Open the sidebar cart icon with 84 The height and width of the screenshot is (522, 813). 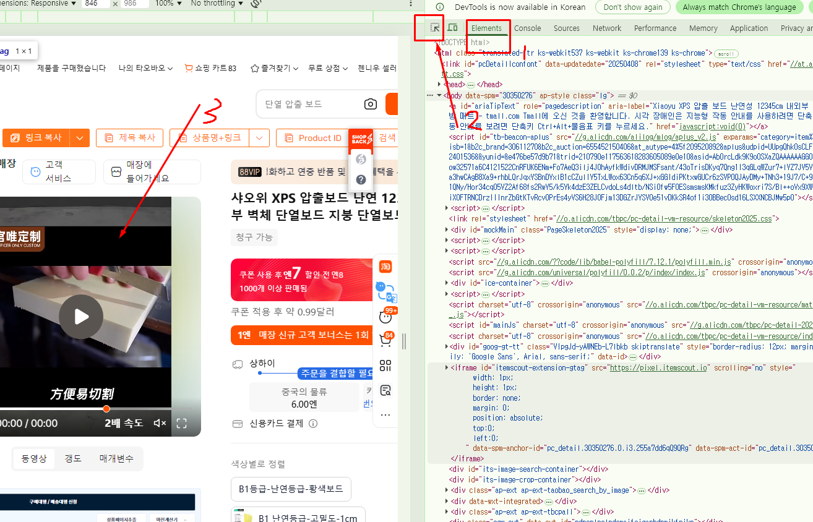385,340
